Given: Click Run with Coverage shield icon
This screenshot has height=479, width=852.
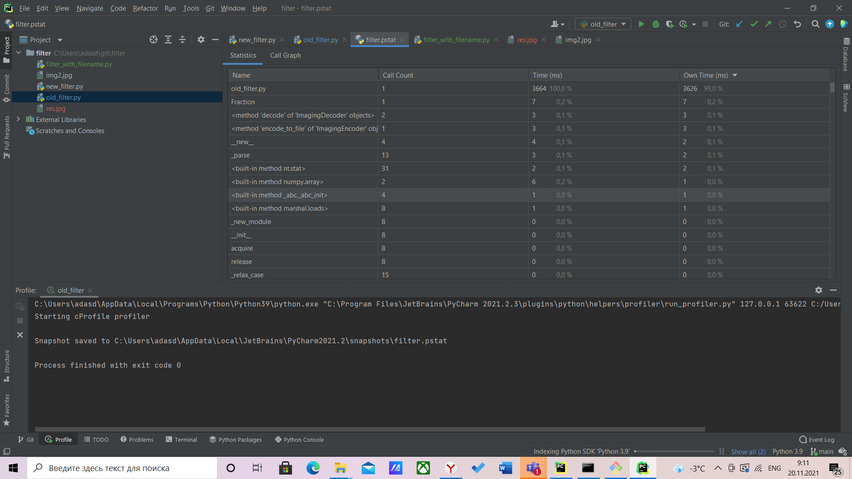Looking at the screenshot, I should pos(670,24).
